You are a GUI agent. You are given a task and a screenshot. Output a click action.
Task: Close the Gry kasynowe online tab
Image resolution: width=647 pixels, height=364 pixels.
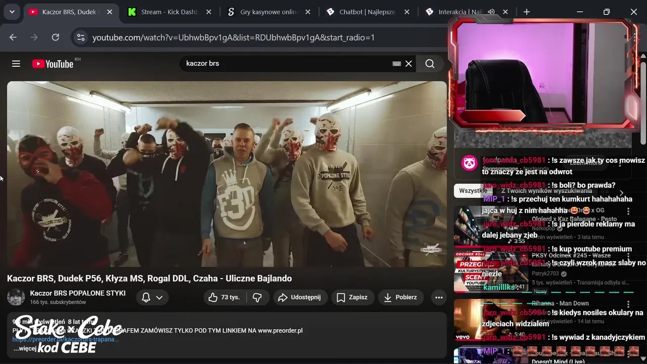tap(308, 12)
